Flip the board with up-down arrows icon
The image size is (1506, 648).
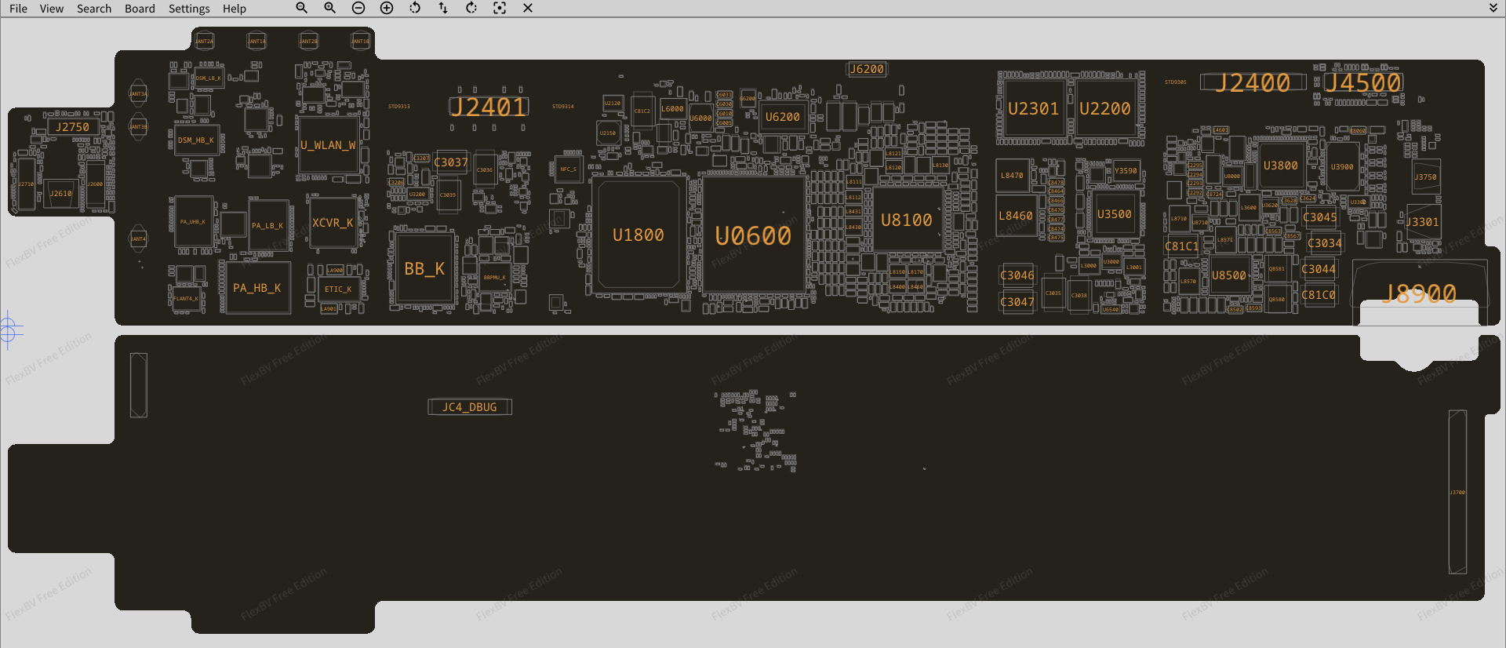[443, 8]
